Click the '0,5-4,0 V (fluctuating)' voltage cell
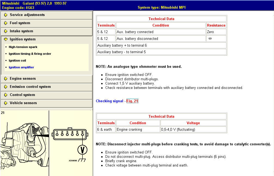Viewport: 274px width, 176px height. 193,130
